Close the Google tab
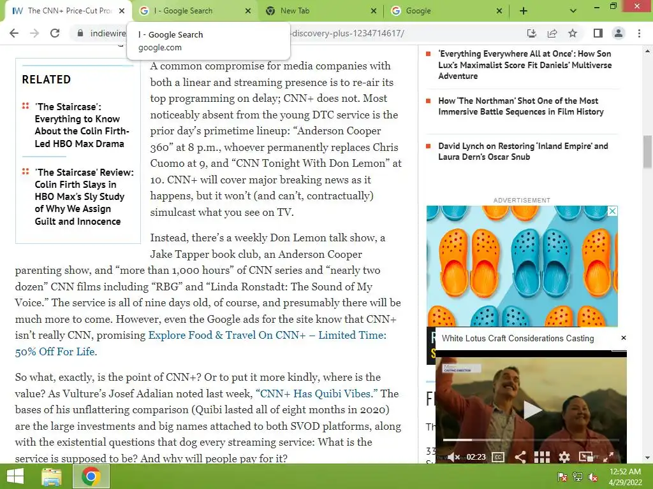 (499, 11)
